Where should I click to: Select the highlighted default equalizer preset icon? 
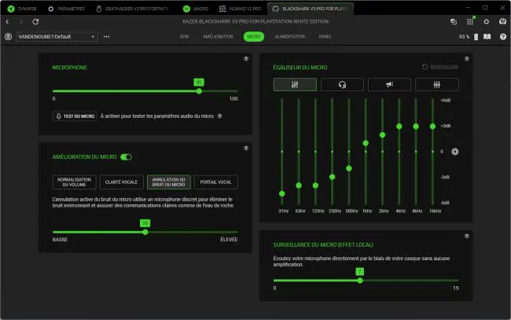(295, 85)
